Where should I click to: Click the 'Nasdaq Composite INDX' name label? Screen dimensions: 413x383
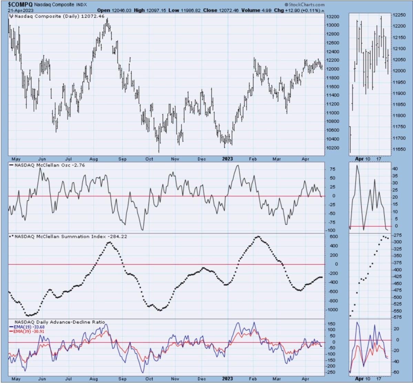click(60, 5)
